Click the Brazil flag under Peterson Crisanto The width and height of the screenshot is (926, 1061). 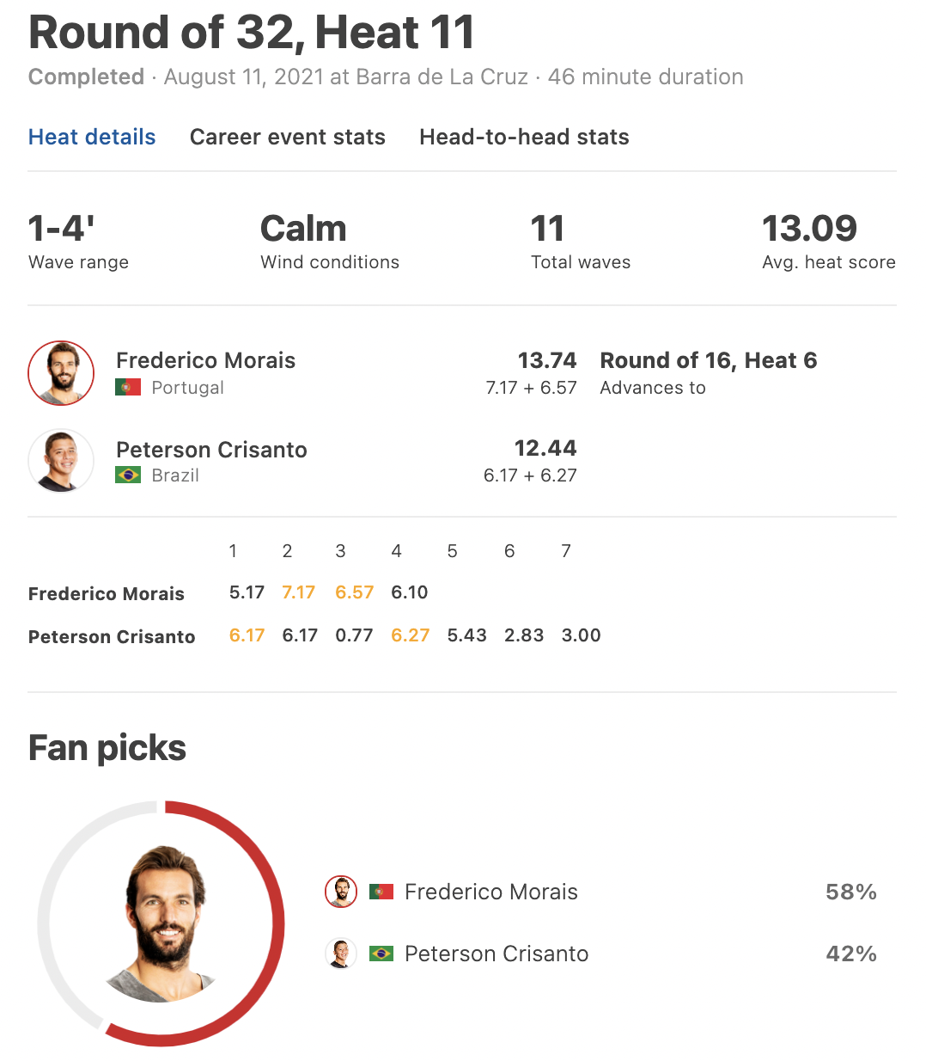coord(128,475)
